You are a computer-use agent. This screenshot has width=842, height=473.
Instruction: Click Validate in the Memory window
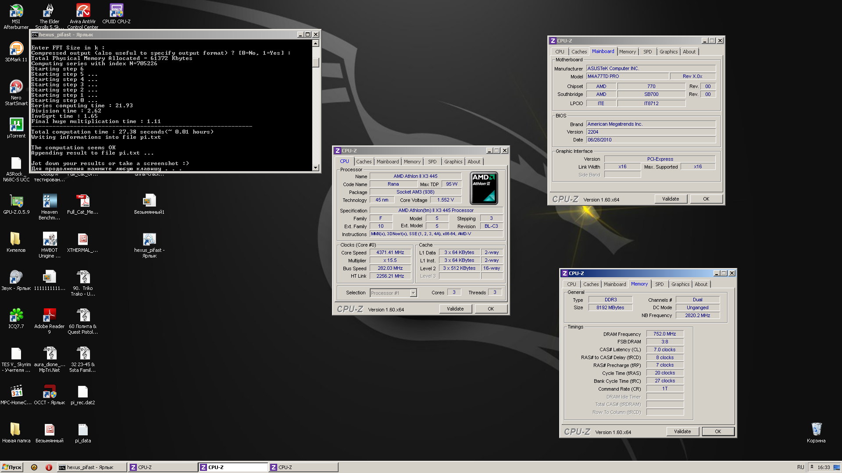click(x=682, y=431)
